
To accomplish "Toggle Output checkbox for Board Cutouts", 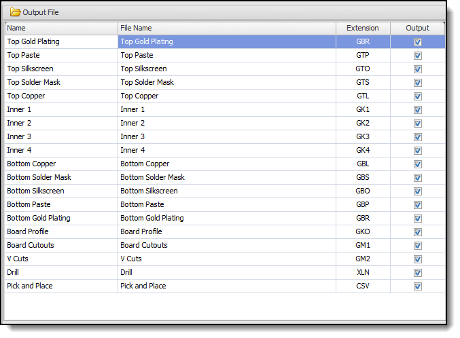I will (417, 246).
